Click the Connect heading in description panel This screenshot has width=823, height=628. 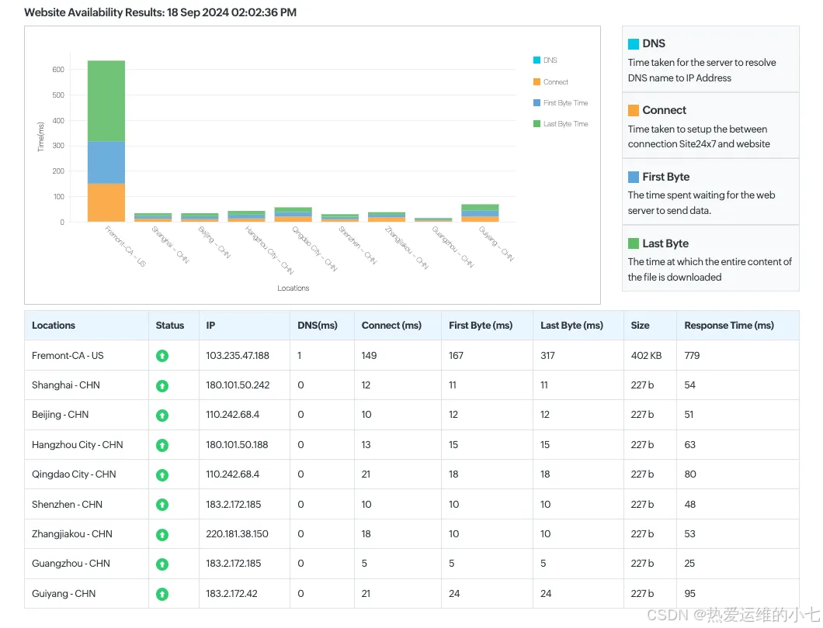point(664,110)
